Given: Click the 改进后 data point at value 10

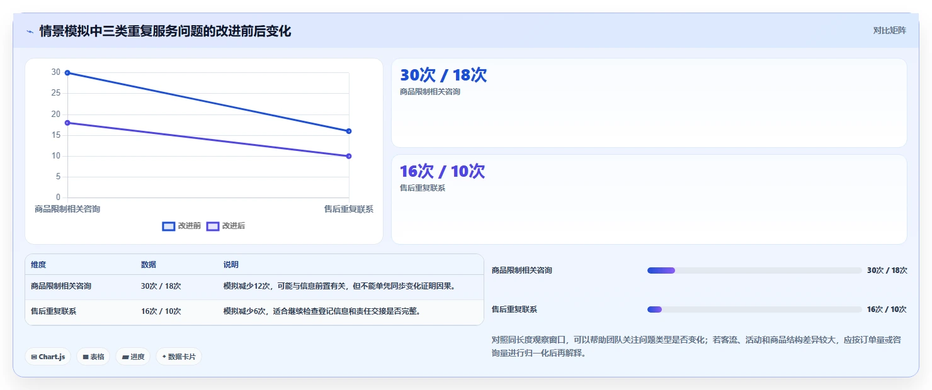Looking at the screenshot, I should (x=349, y=156).
